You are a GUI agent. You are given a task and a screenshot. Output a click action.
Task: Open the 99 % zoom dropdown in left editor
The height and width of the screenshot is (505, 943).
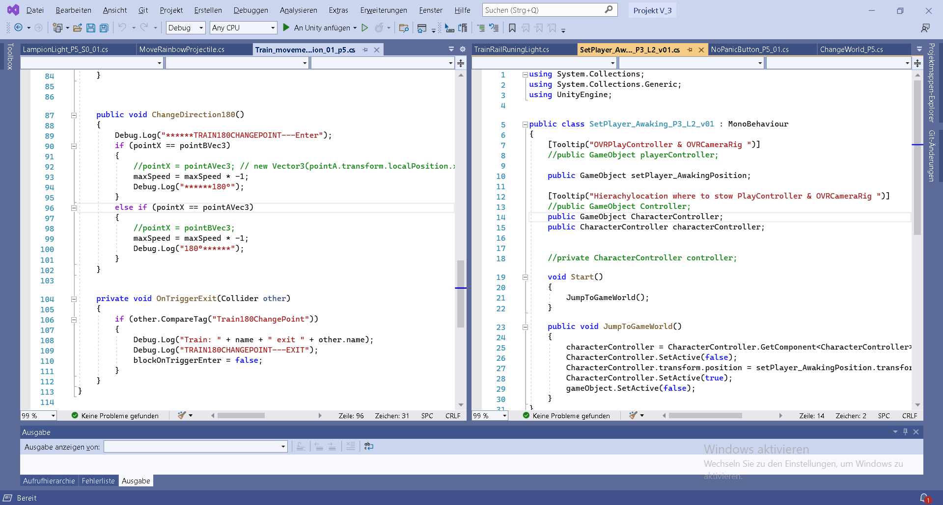click(x=38, y=416)
